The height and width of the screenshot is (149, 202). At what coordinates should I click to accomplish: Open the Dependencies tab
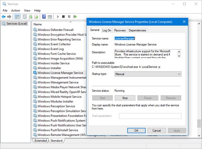(x=137, y=30)
